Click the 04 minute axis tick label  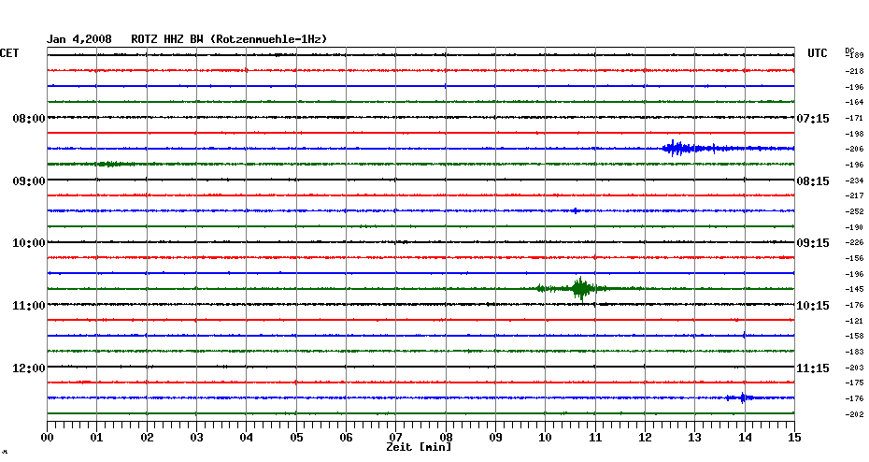(247, 438)
